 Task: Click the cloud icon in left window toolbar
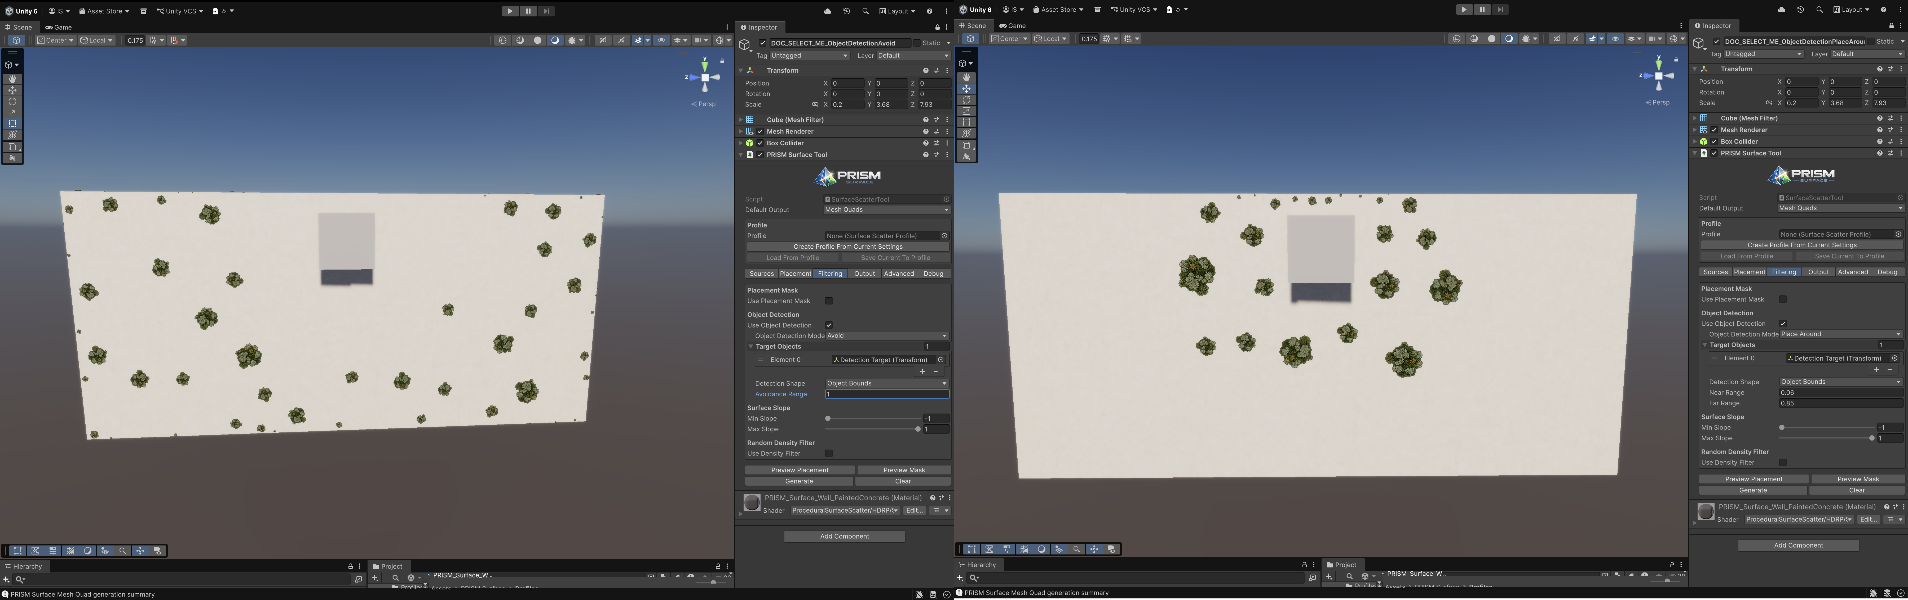click(827, 11)
